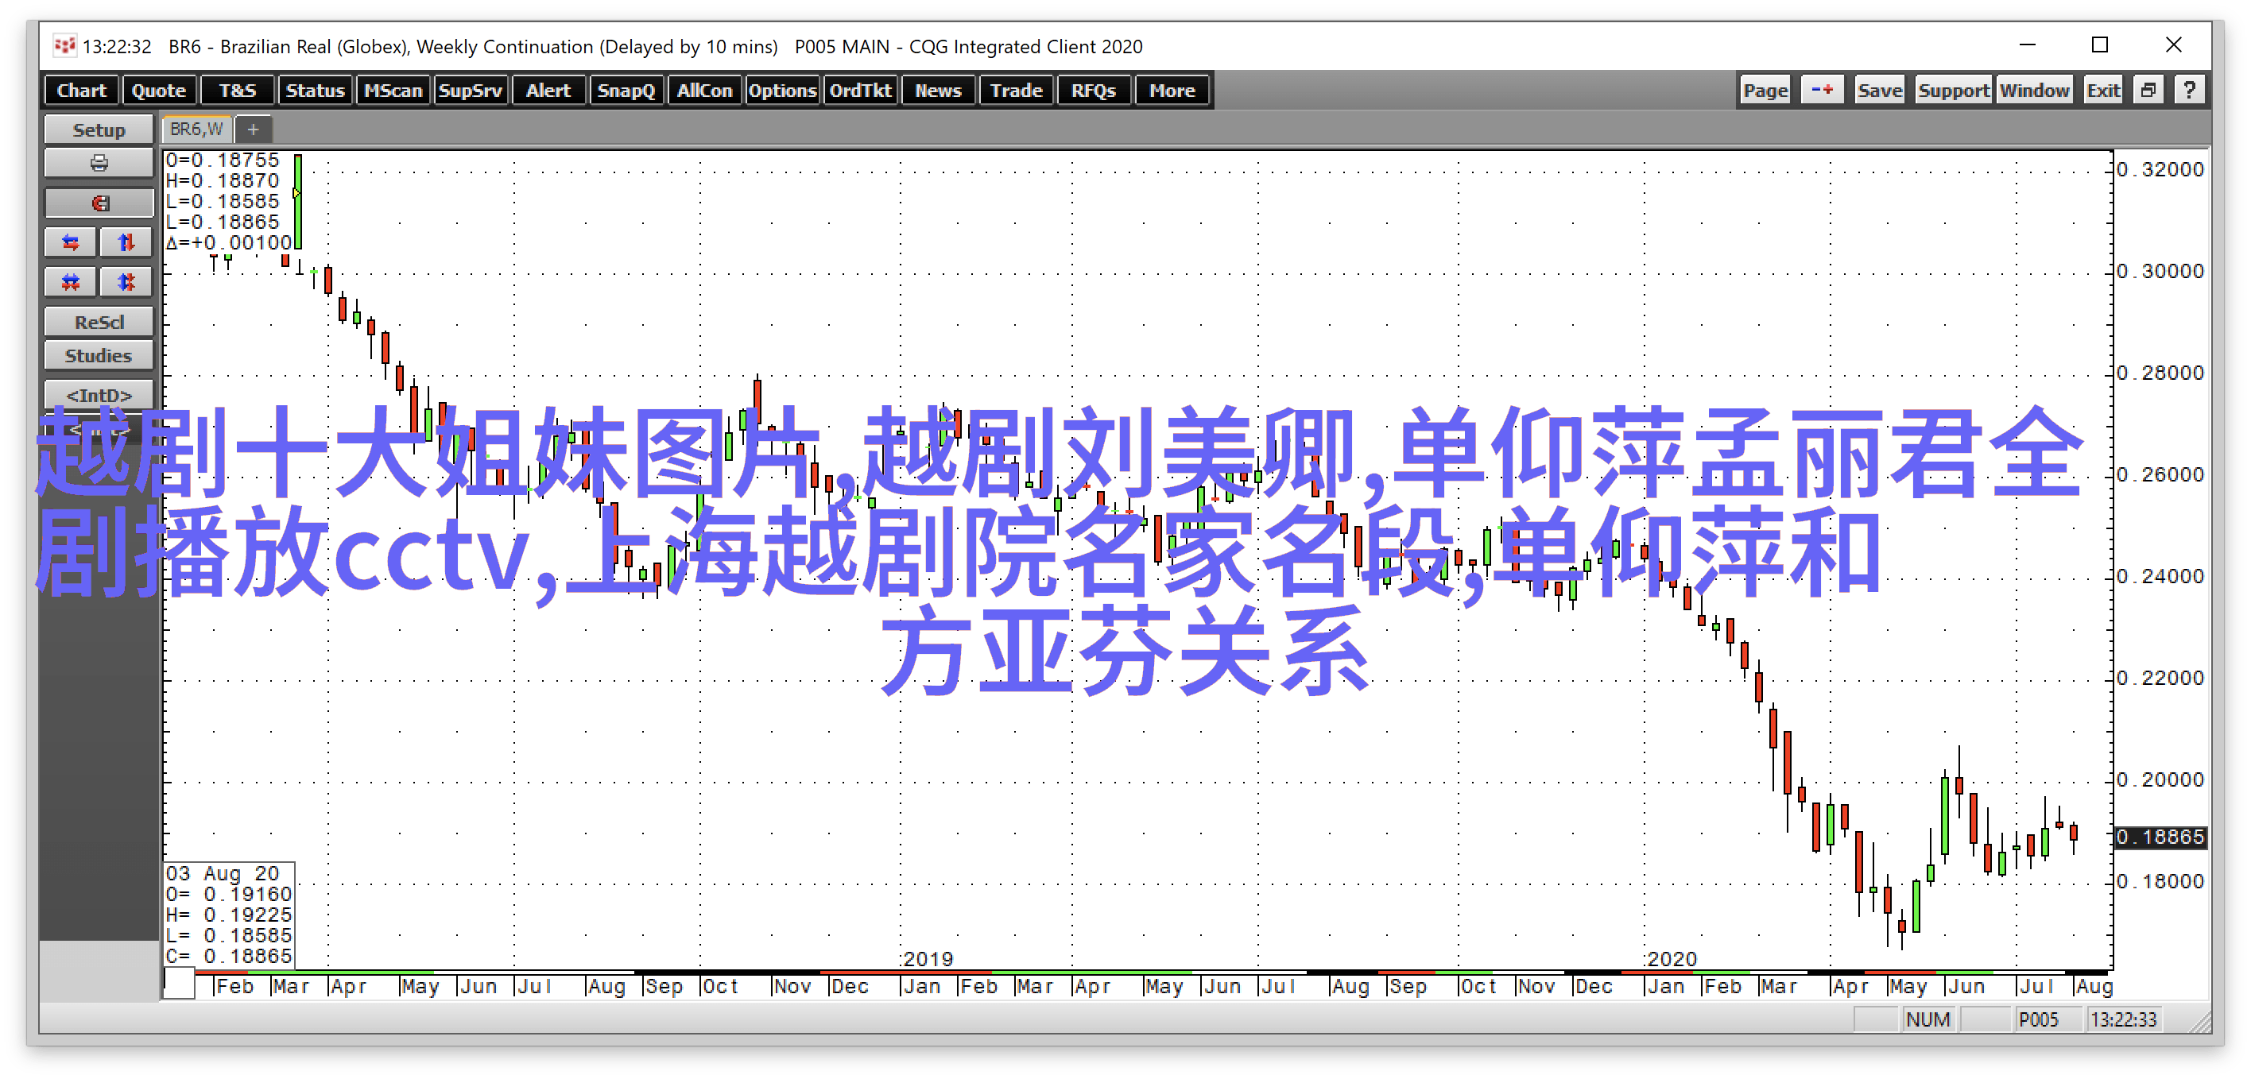
Task: Click the horizontal expand arrows icon
Action: [x=71, y=242]
